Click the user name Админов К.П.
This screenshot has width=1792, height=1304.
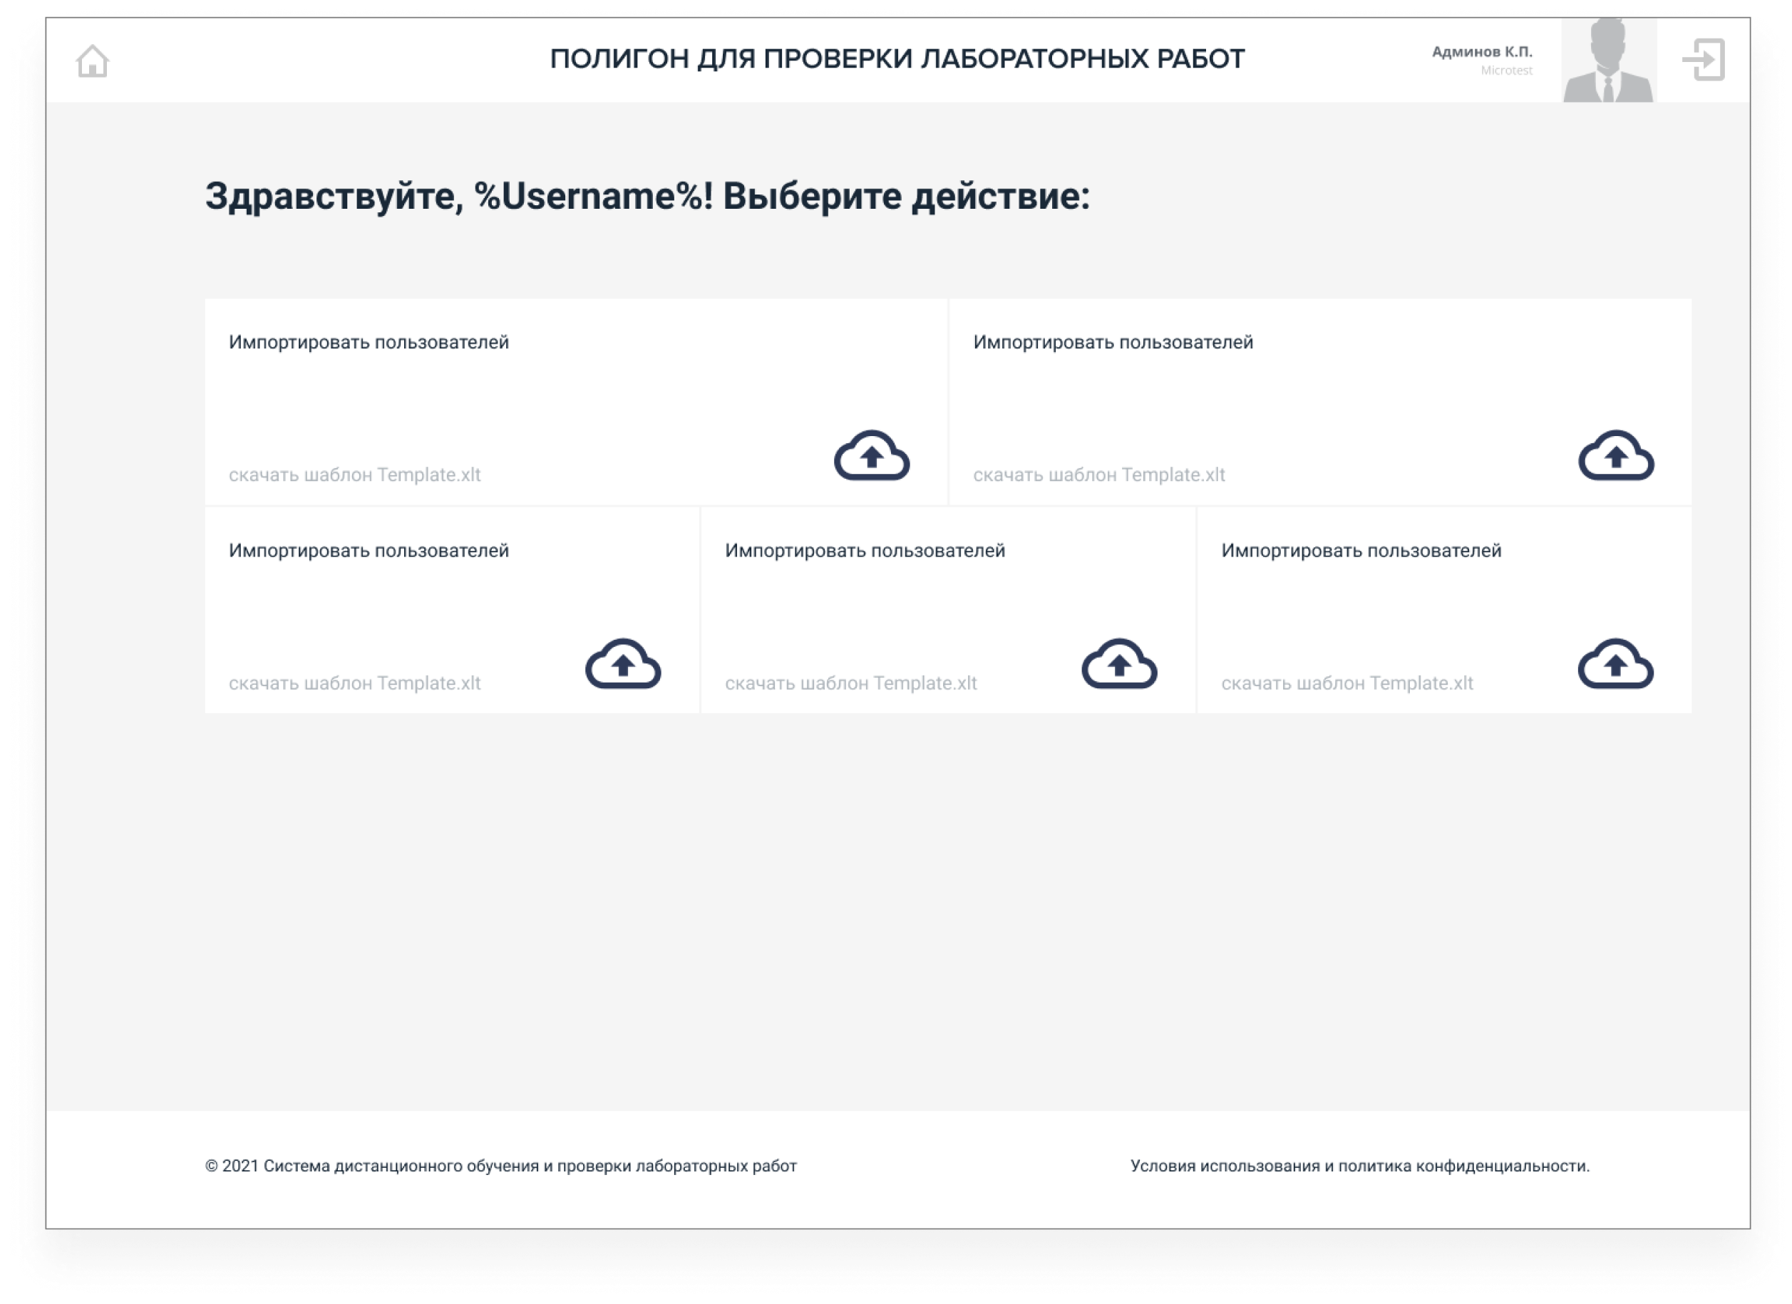pos(1481,51)
